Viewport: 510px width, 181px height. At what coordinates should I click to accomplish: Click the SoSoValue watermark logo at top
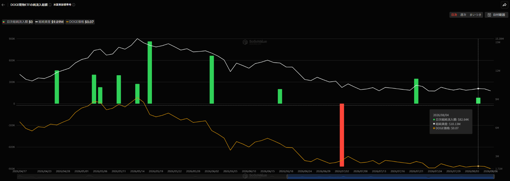(x=255, y=42)
